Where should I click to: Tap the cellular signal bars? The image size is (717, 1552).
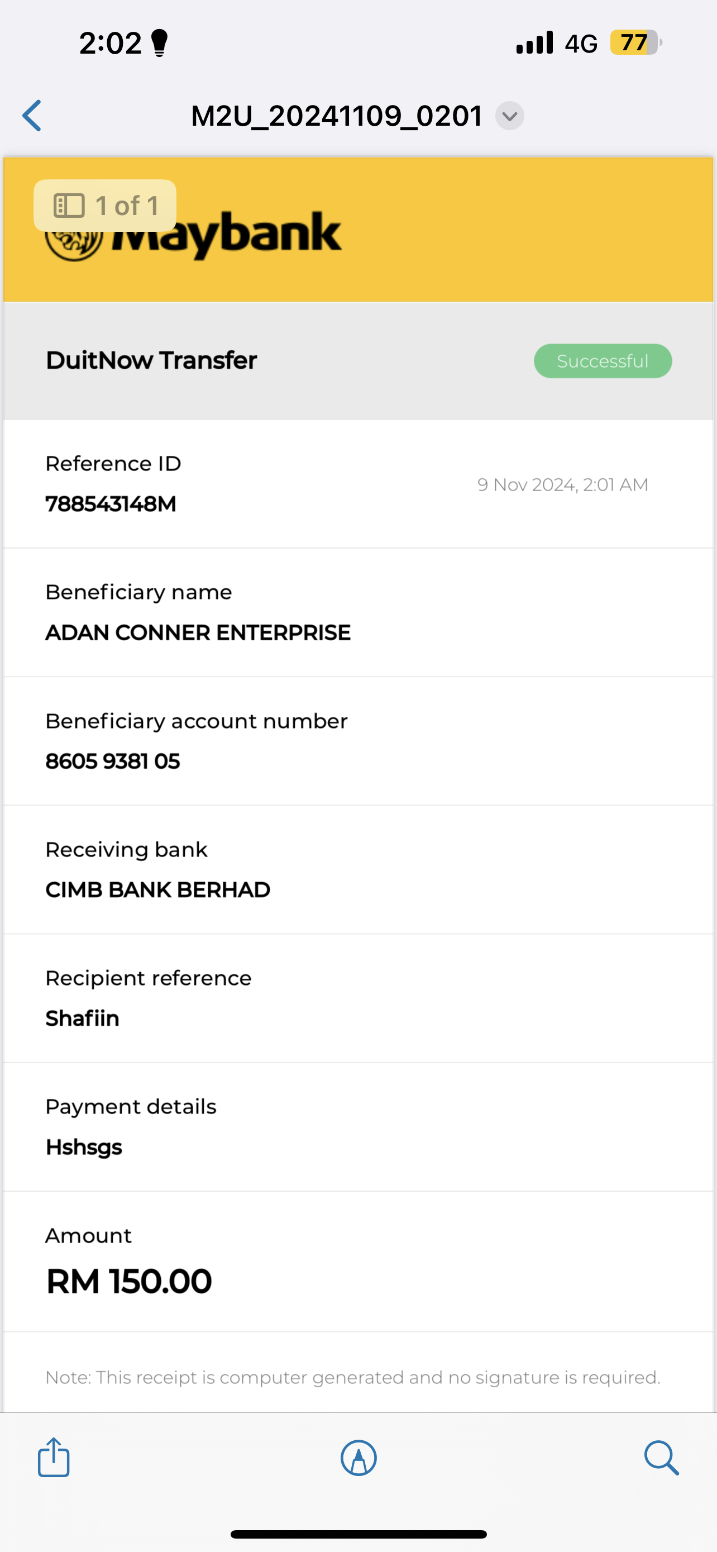point(534,44)
